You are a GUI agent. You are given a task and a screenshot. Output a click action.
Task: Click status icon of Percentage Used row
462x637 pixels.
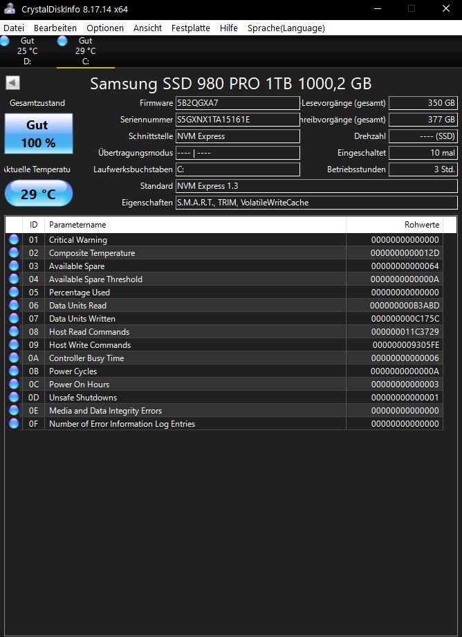(14, 292)
